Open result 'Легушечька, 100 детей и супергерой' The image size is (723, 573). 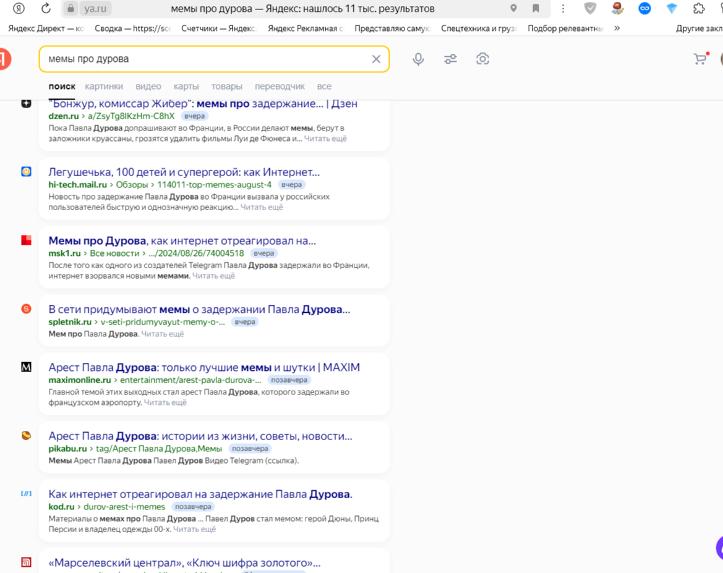(x=184, y=172)
